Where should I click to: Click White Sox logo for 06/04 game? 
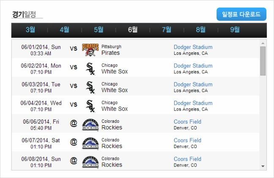90,106
